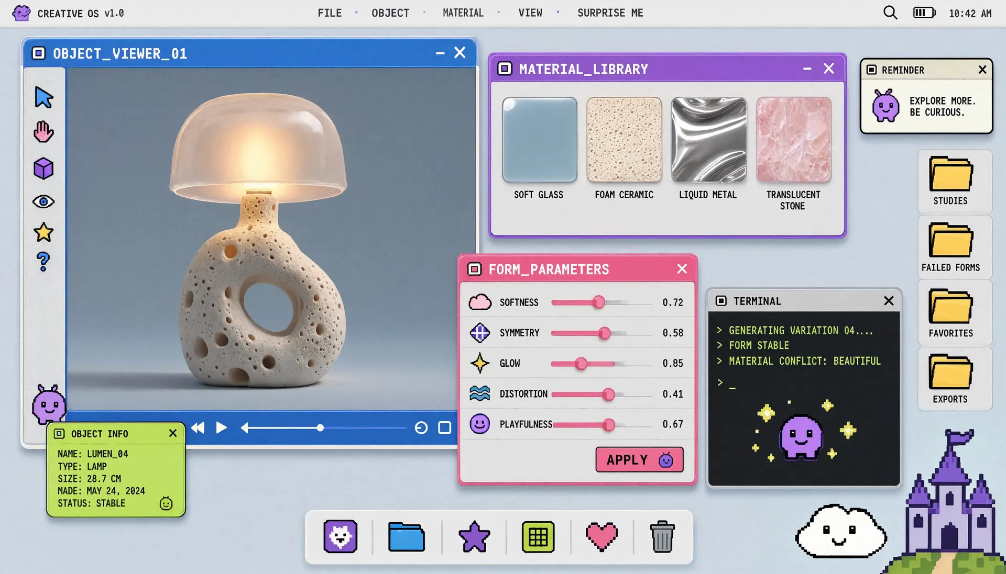Minimize the Object Viewer window
This screenshot has height=574, width=1006.
tap(440, 53)
